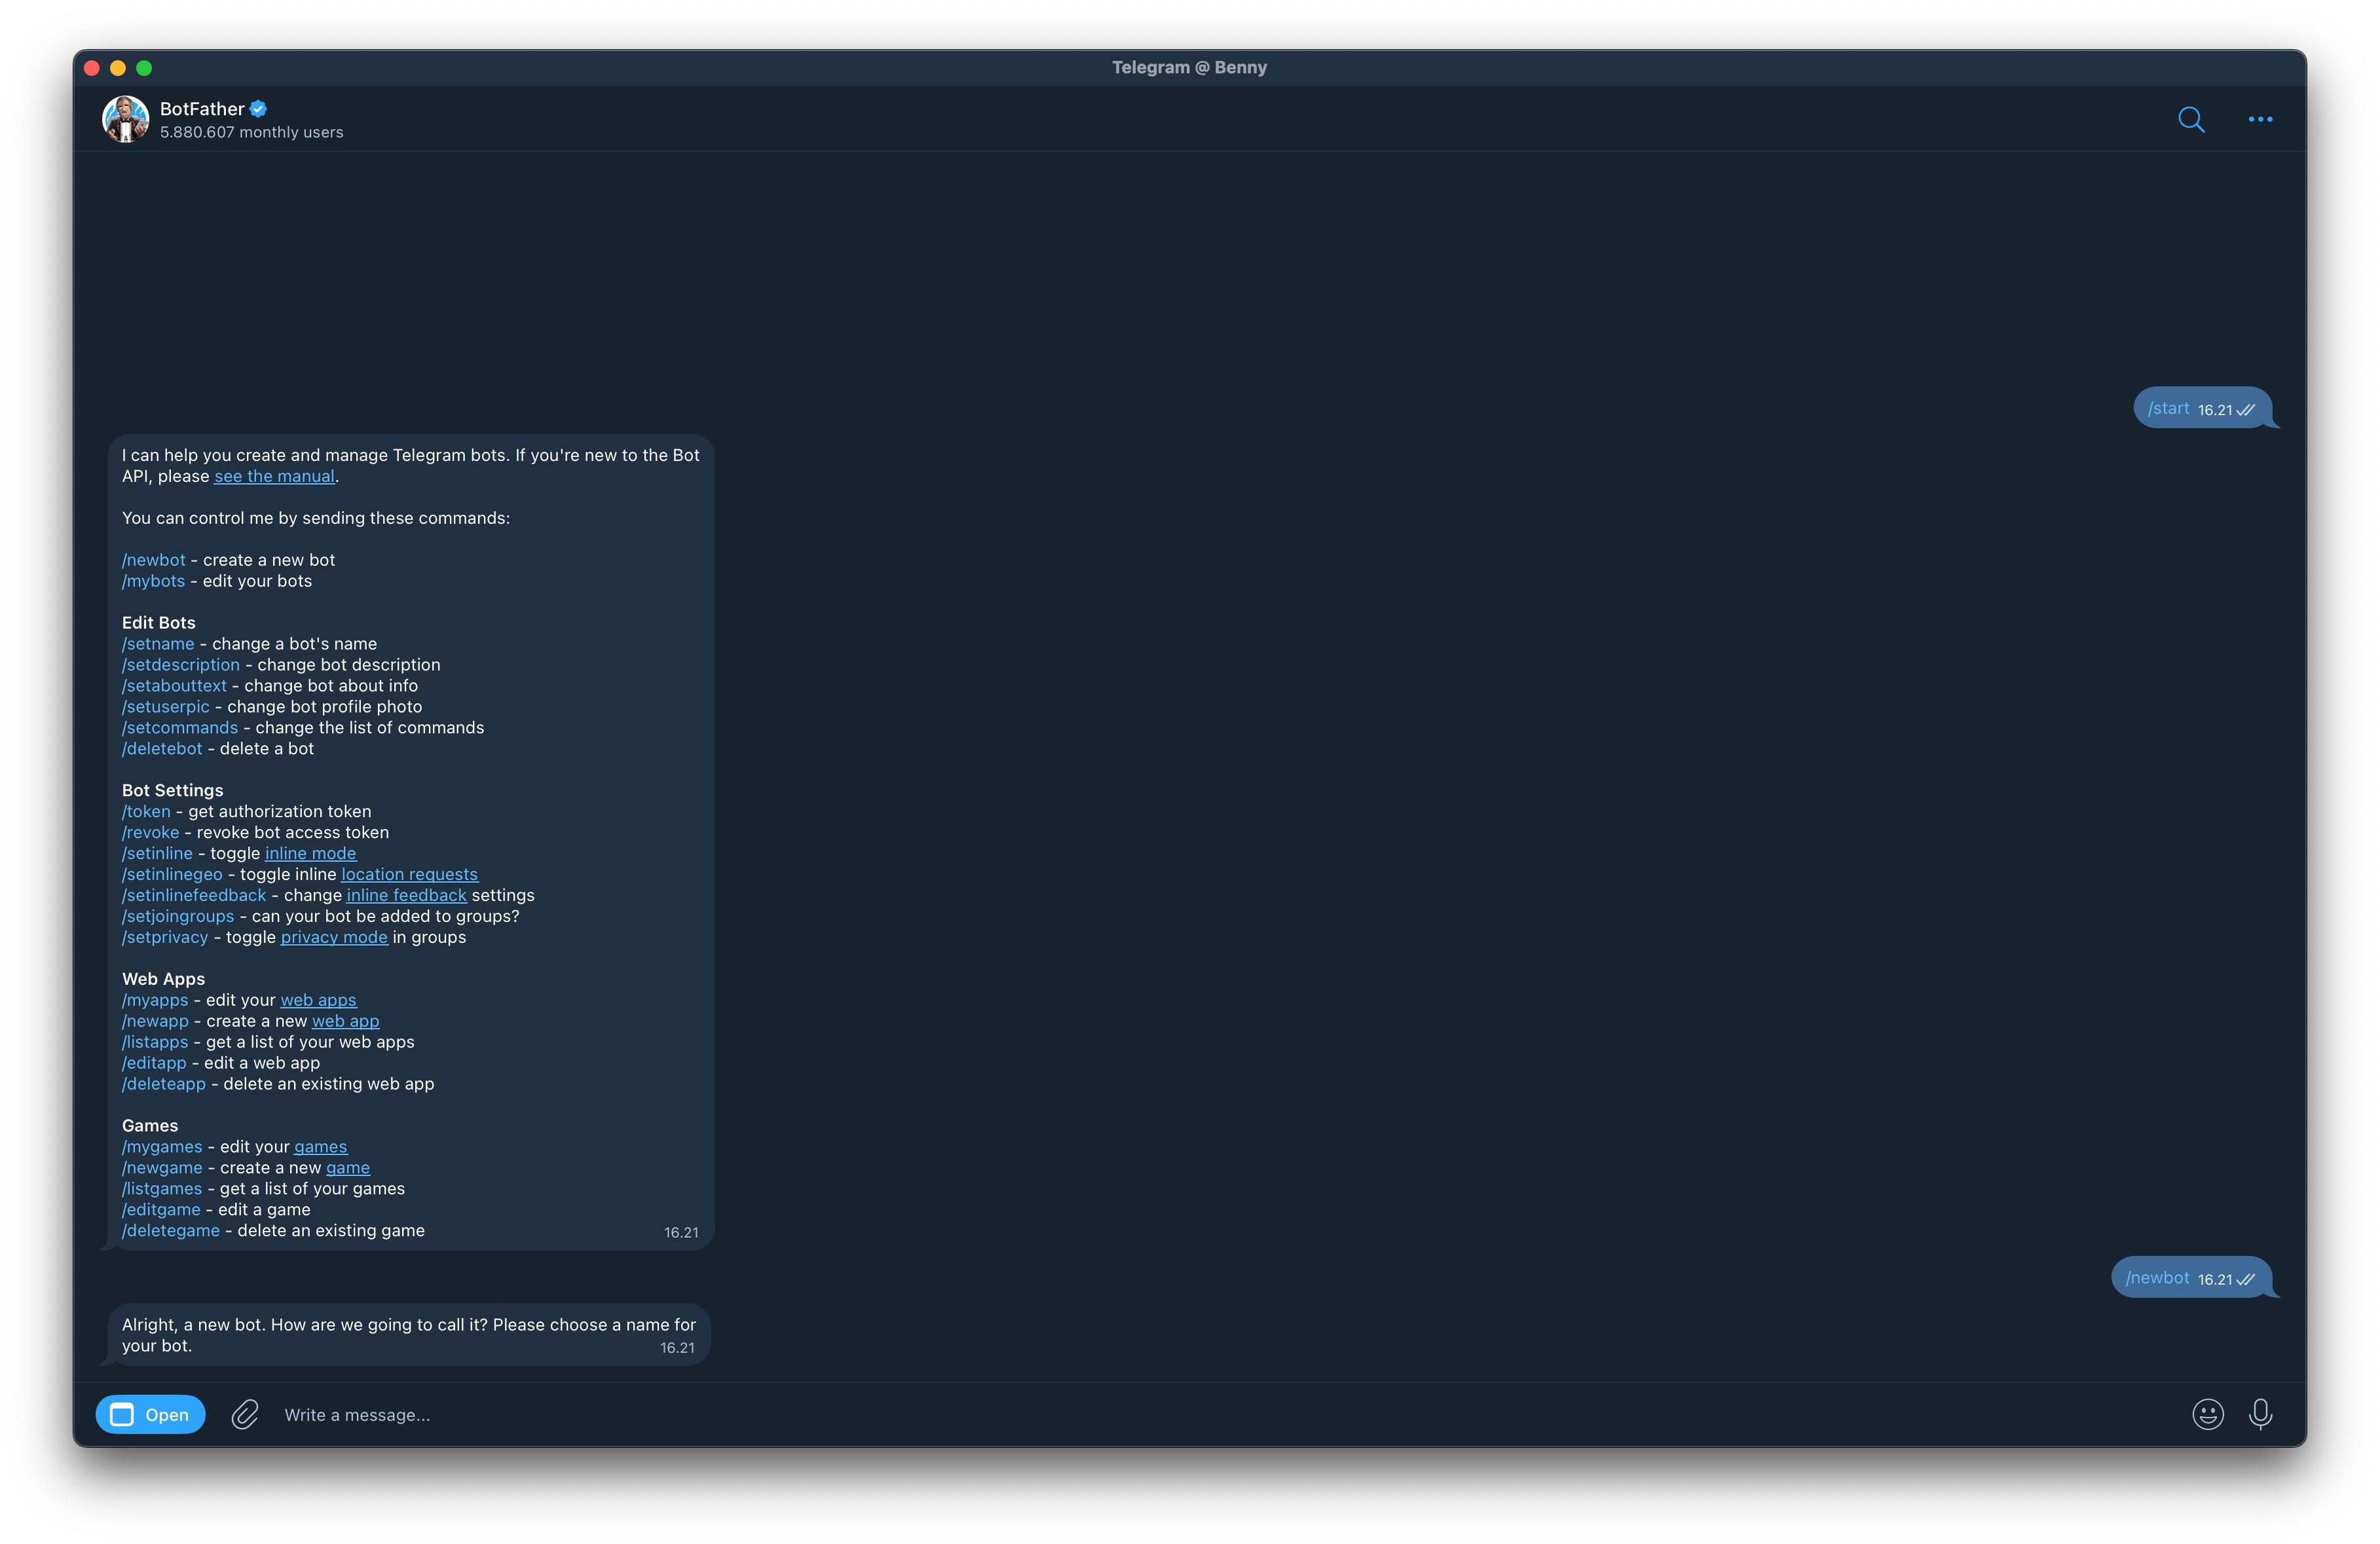Open the 'privacy mode' hyperlink
This screenshot has height=1544, width=2380.
click(x=333, y=937)
